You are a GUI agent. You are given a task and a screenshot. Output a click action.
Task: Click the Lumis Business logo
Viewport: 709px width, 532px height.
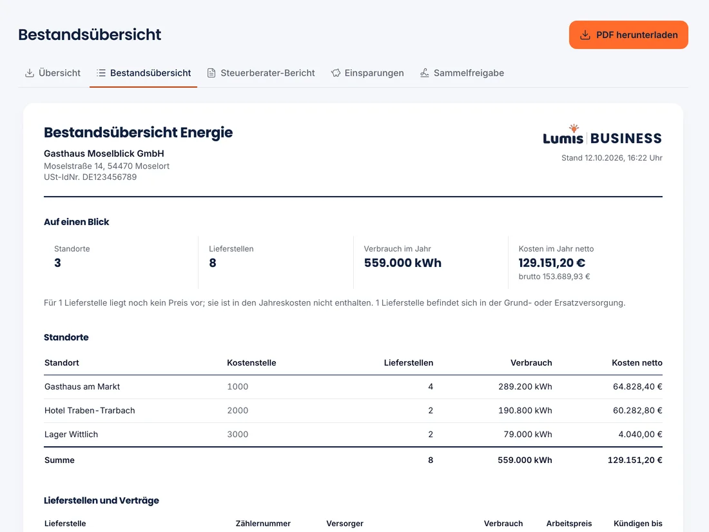point(602,134)
